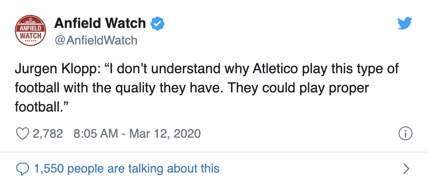Click the blue verified badge
429x183 pixels.
coord(156,24)
